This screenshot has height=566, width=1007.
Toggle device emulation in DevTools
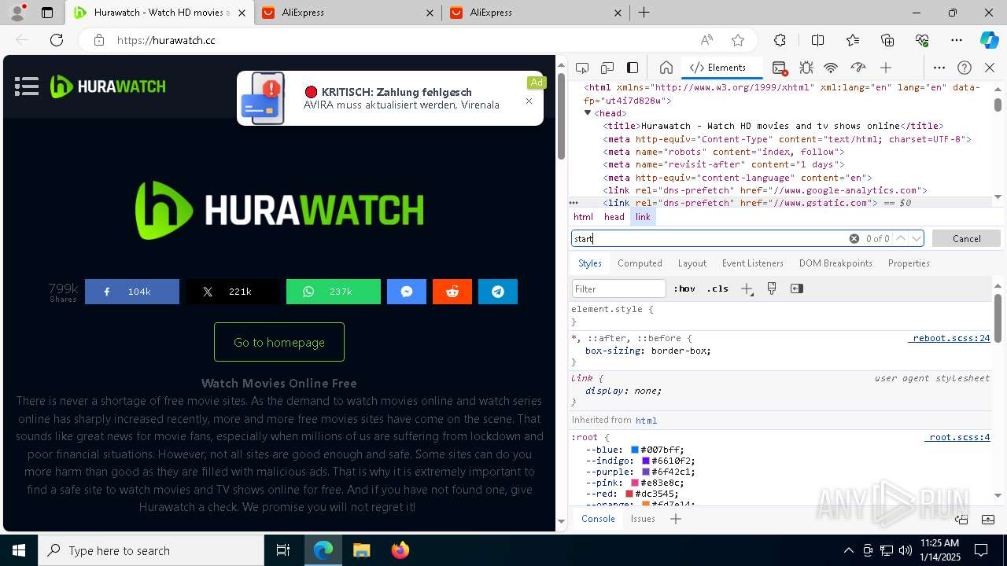point(607,68)
